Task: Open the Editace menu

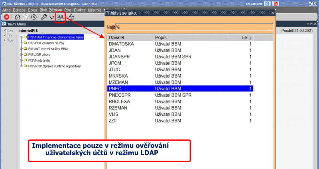Action: [19, 10]
